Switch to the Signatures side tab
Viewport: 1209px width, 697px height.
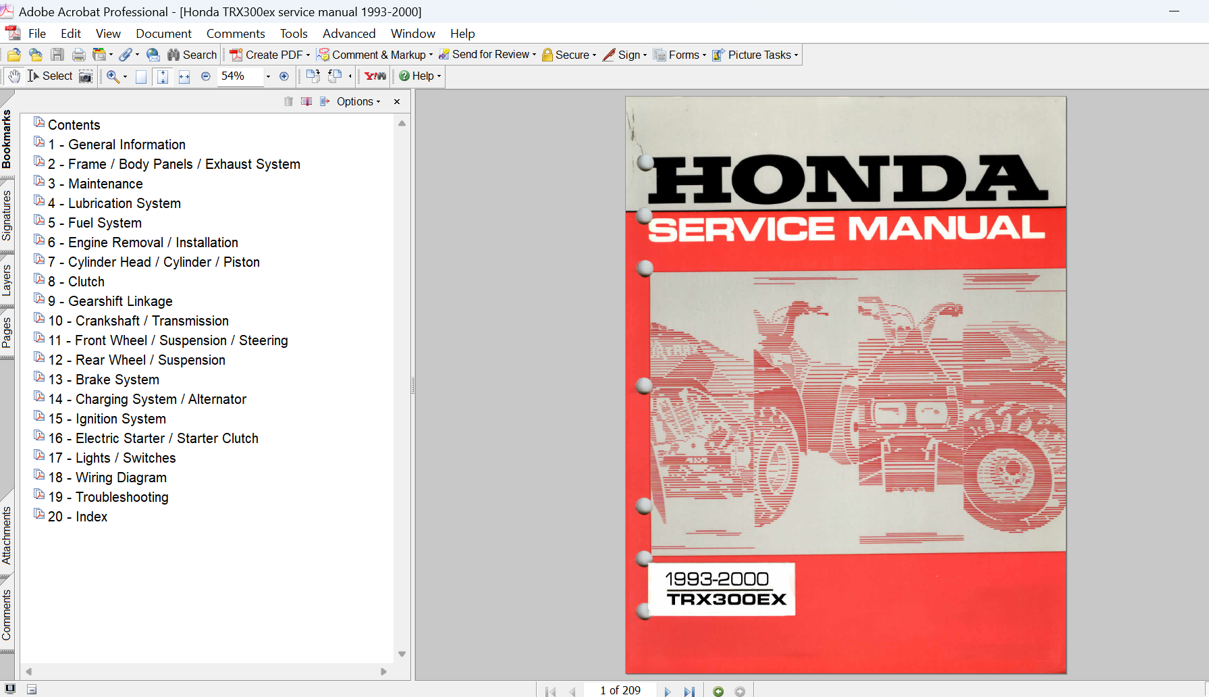[x=7, y=215]
